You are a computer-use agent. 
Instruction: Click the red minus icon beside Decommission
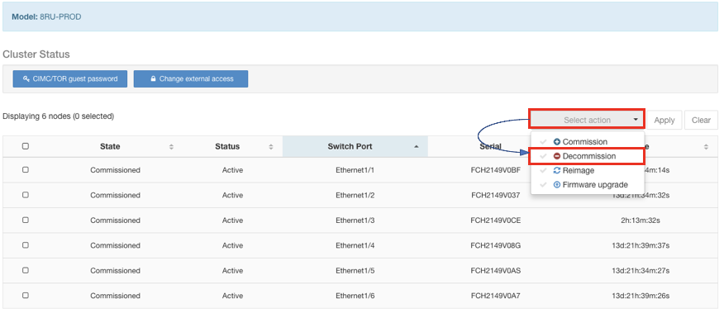point(557,157)
